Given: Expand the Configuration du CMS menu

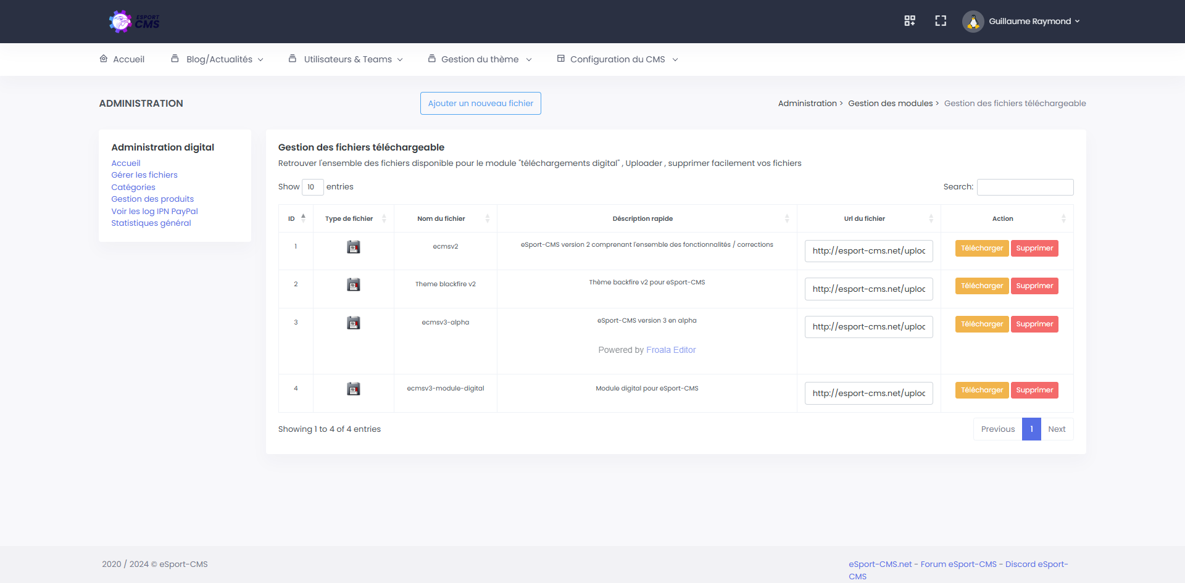Looking at the screenshot, I should [x=618, y=59].
